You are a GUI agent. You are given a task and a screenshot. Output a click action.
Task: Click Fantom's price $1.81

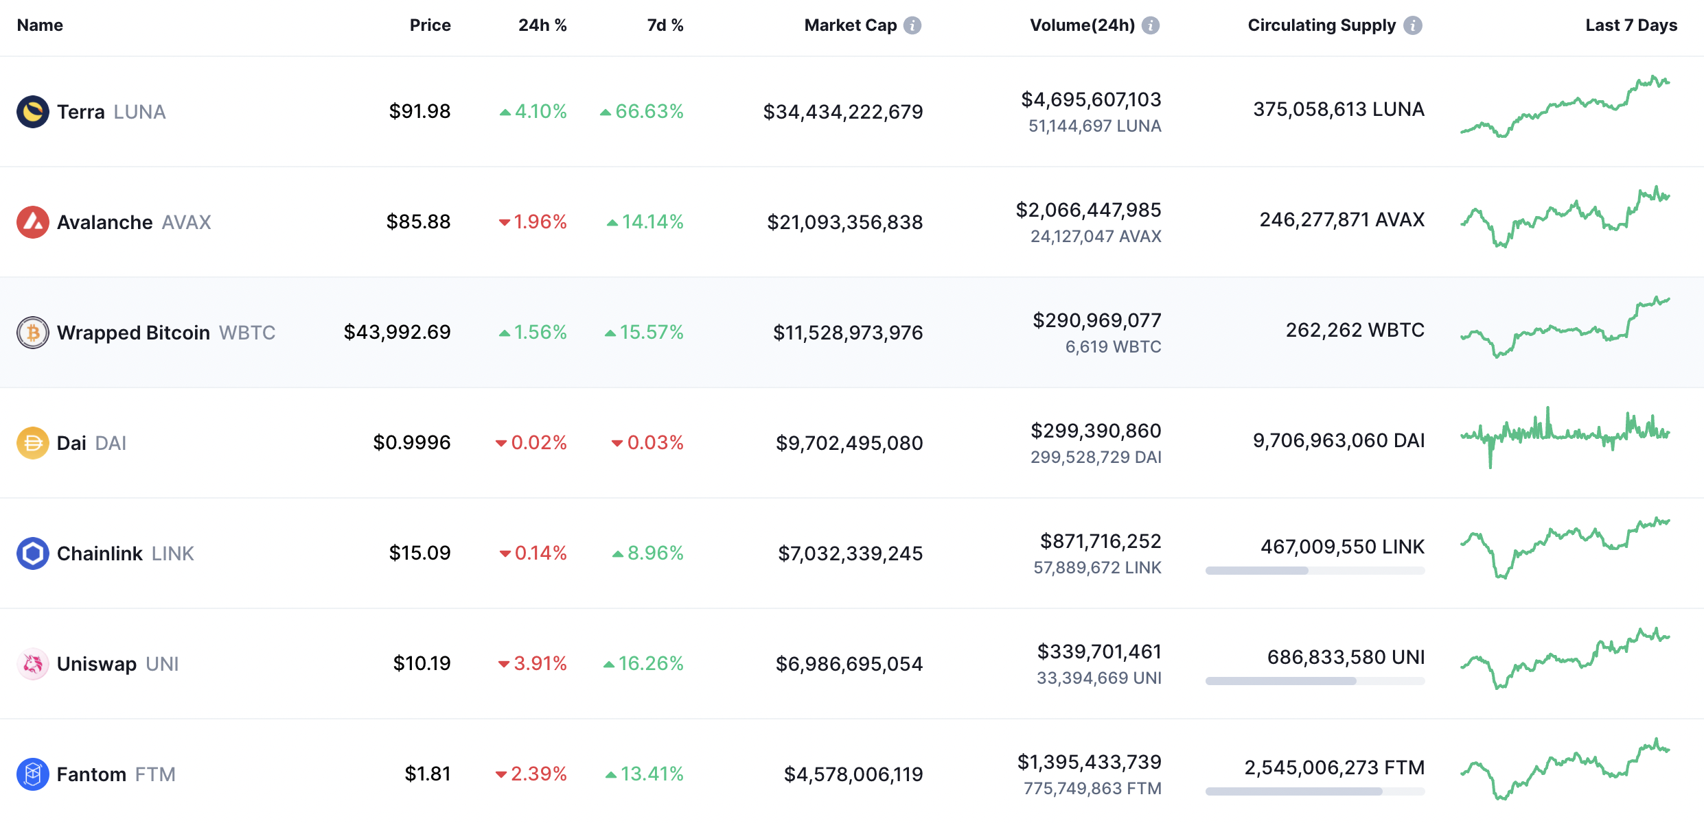click(x=428, y=774)
